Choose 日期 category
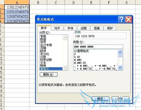The image size is (141, 110). pyautogui.click(x=51, y=48)
